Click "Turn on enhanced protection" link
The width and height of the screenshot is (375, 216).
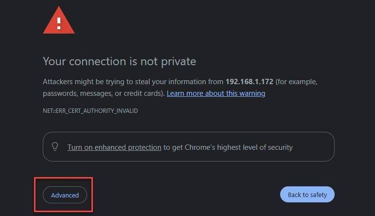pos(114,147)
